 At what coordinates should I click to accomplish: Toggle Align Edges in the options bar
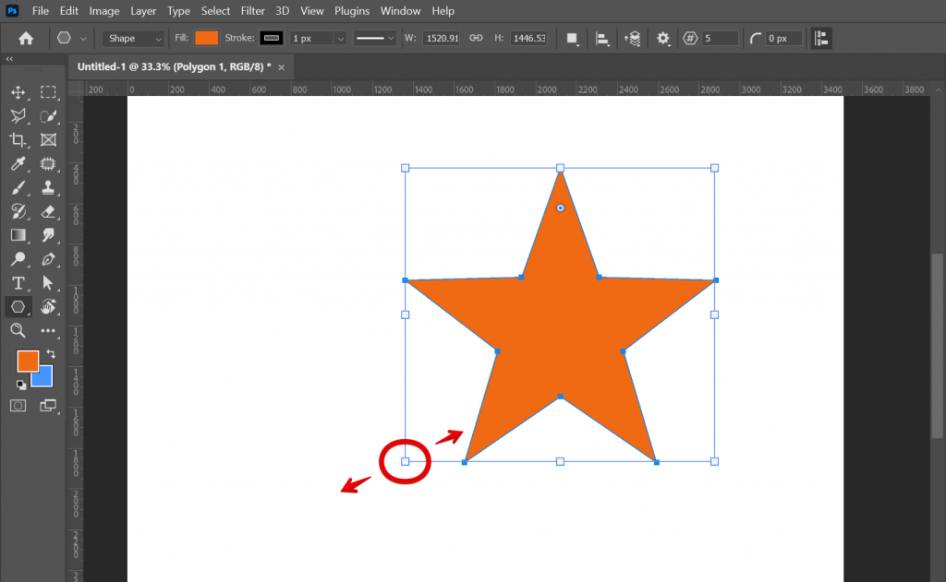tap(822, 38)
